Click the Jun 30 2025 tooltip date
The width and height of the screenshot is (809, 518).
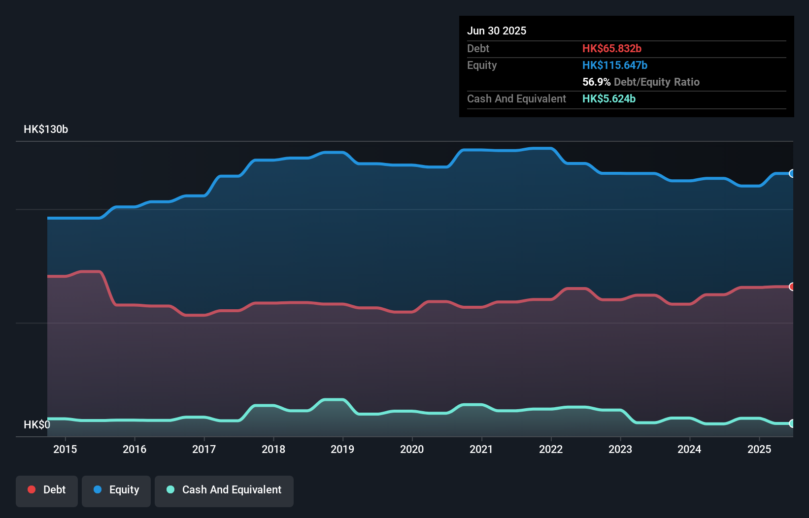coord(497,31)
